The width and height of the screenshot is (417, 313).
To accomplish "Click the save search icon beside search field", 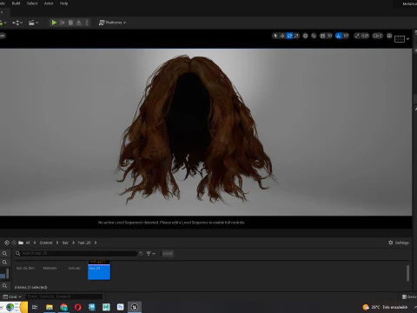I will [x=141, y=254].
